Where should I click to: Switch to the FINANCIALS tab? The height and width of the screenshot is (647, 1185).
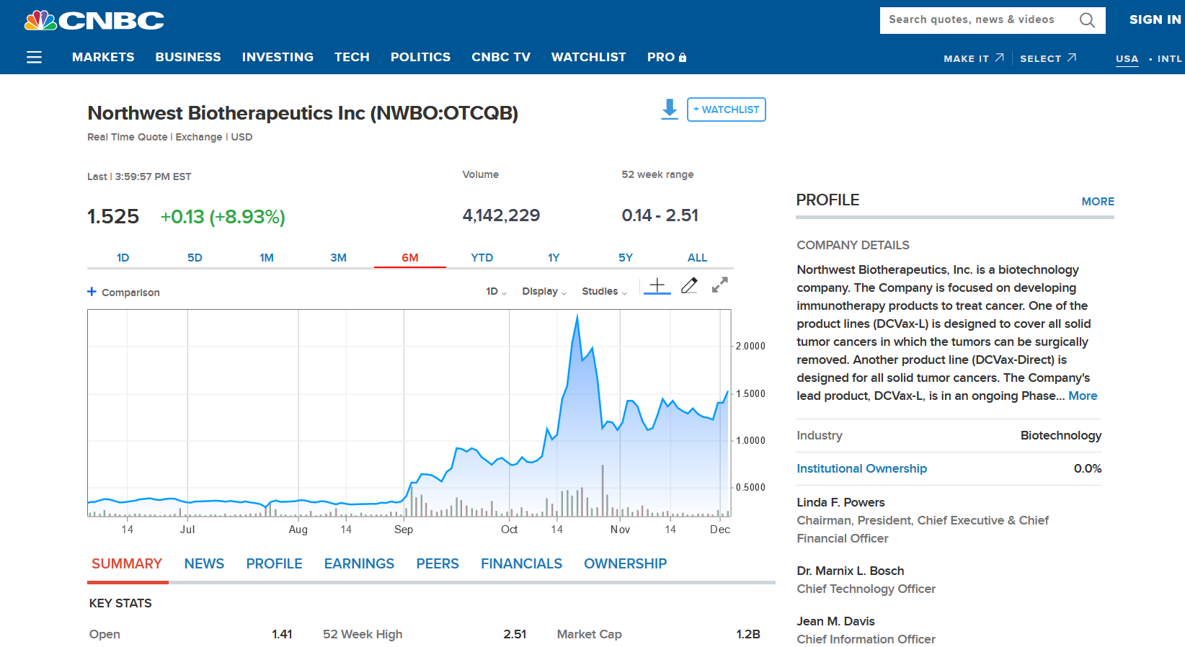521,563
